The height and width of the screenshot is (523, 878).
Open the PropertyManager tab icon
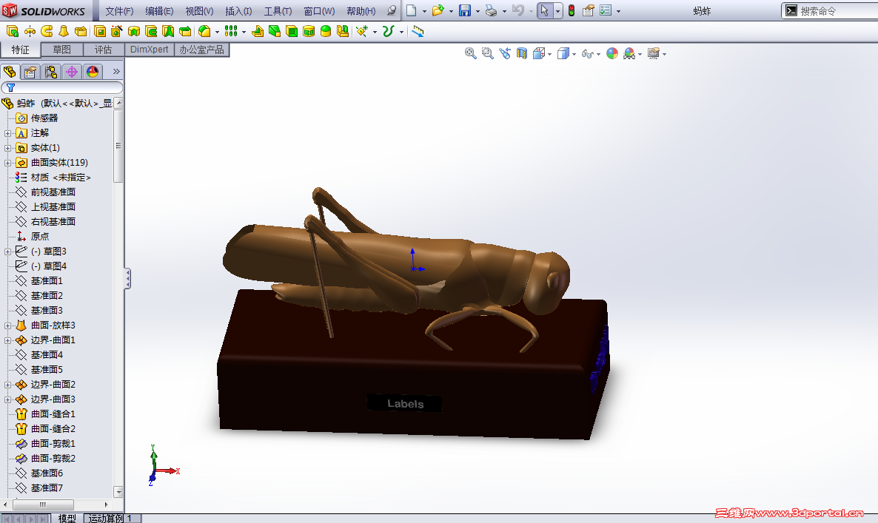(30, 72)
